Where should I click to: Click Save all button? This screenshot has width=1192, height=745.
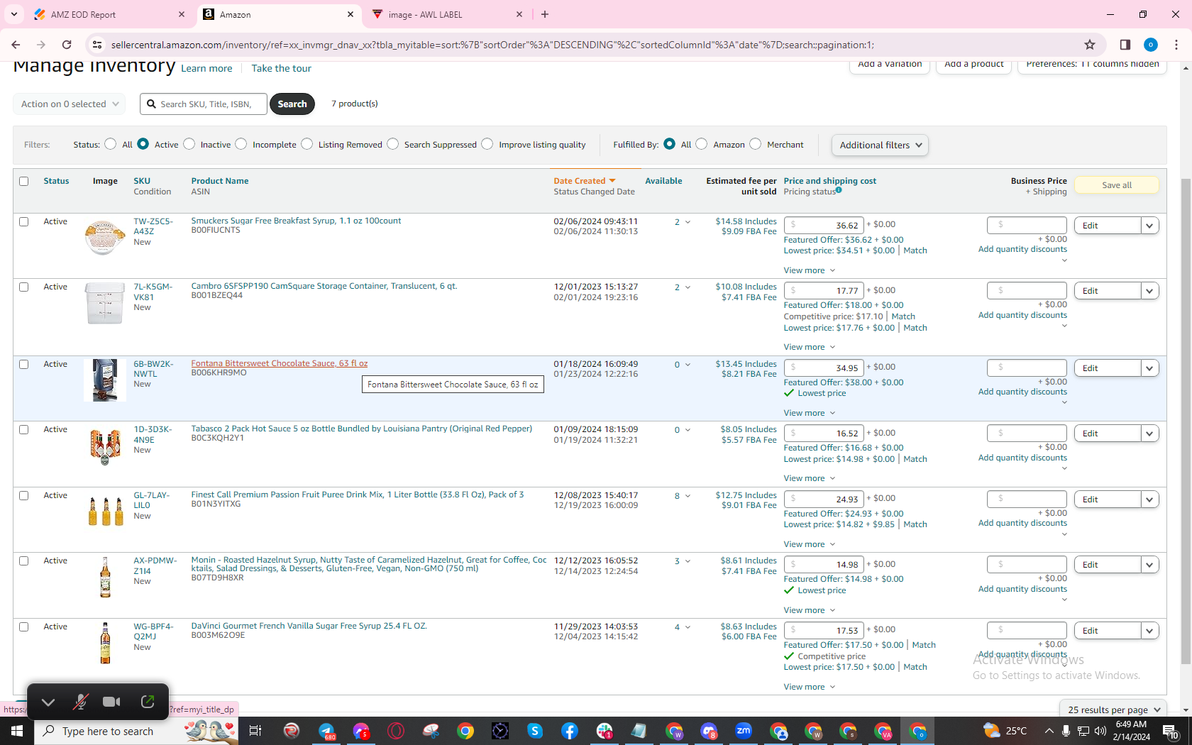(1117, 185)
